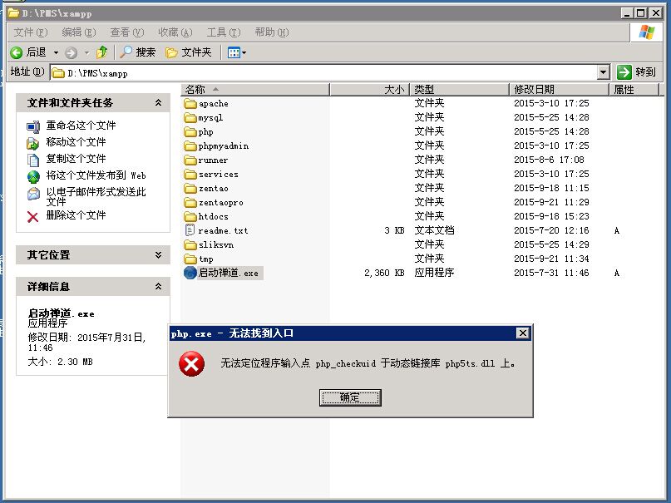This screenshot has height=503, width=671.
Task: Select the services folder icon
Action: [x=190, y=174]
